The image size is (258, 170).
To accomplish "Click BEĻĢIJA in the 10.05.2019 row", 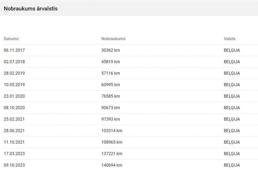I will click(232, 85).
